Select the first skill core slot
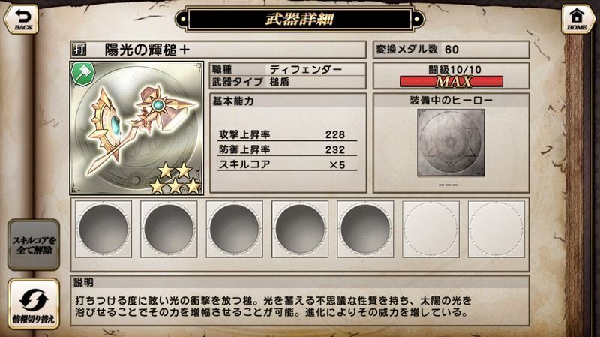Viewport: 600px width, 337px height. (x=103, y=229)
